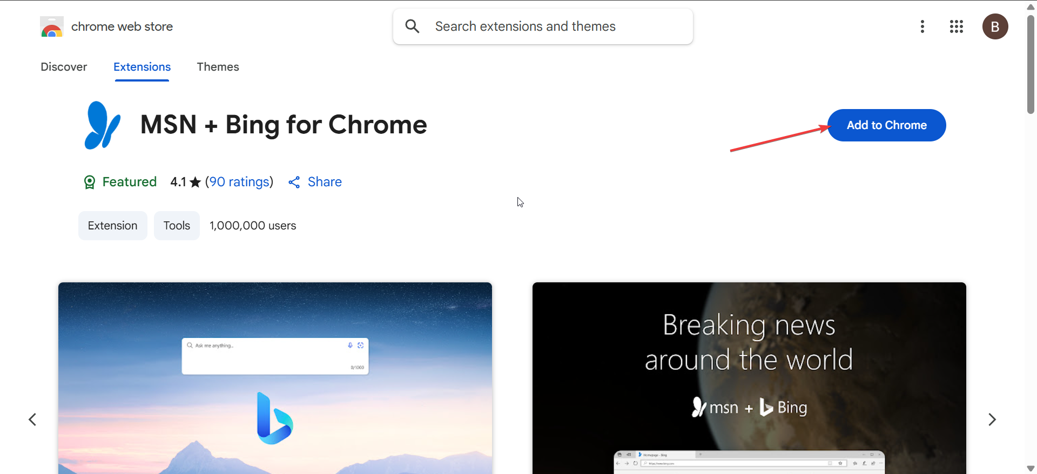
Task: Switch to the Themes tab
Action: (218, 67)
